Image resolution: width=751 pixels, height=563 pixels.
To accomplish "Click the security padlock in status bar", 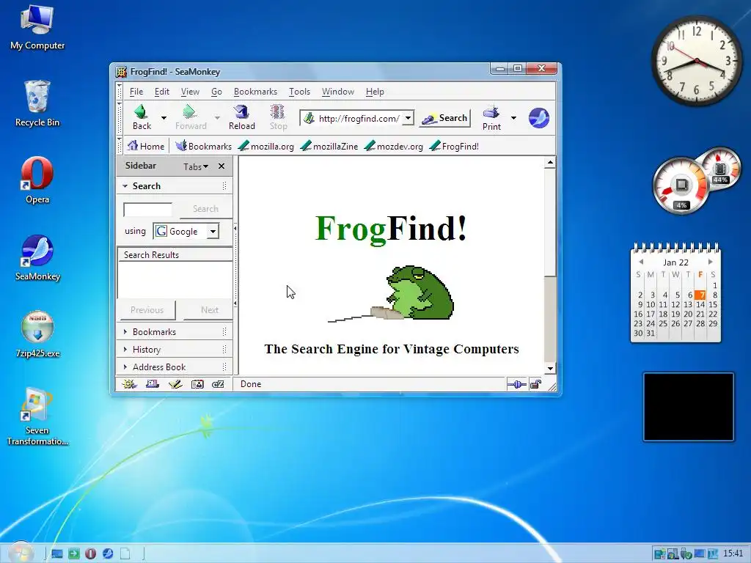I will 535,384.
